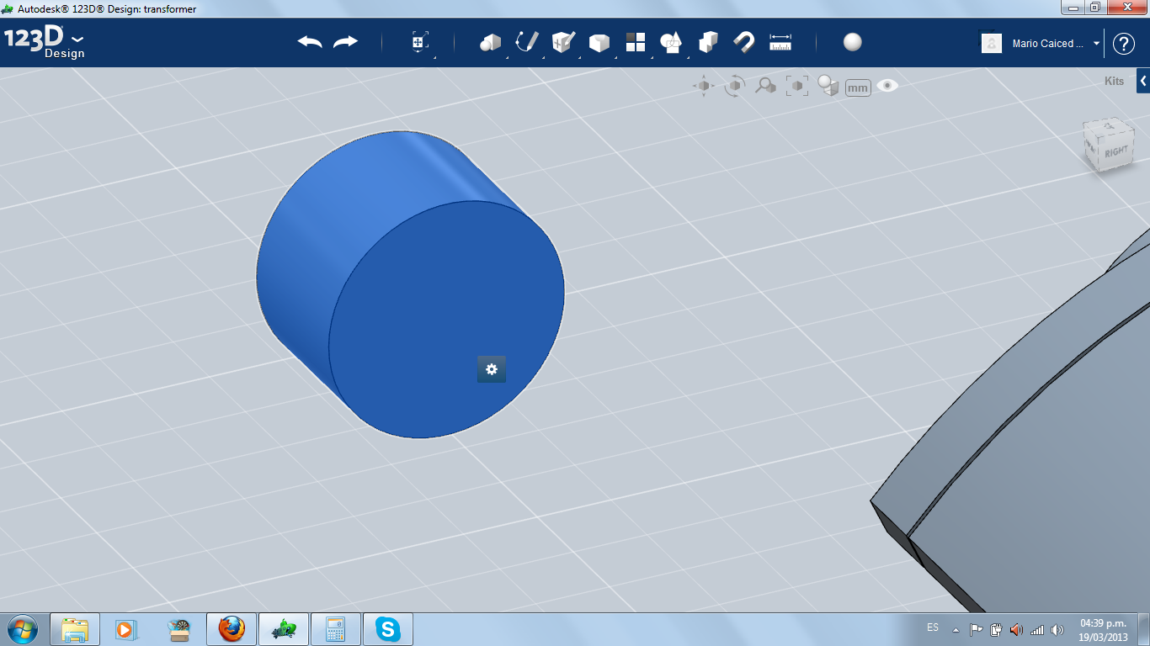The image size is (1150, 646).
Task: Open the Primitives shapes menu
Action: 491,42
